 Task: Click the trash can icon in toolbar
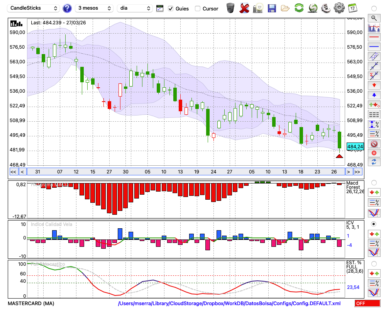pyautogui.click(x=230, y=8)
